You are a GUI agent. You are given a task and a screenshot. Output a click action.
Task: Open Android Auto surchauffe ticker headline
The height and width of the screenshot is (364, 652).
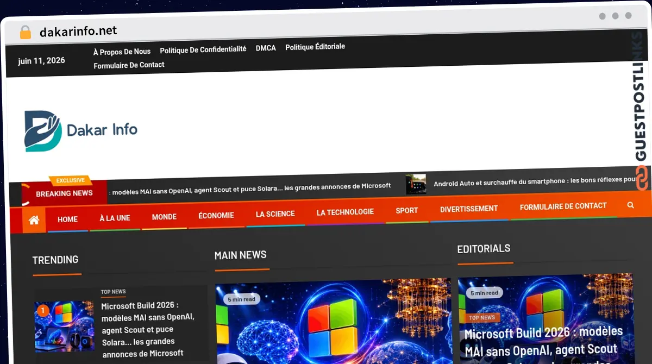pyautogui.click(x=535, y=181)
